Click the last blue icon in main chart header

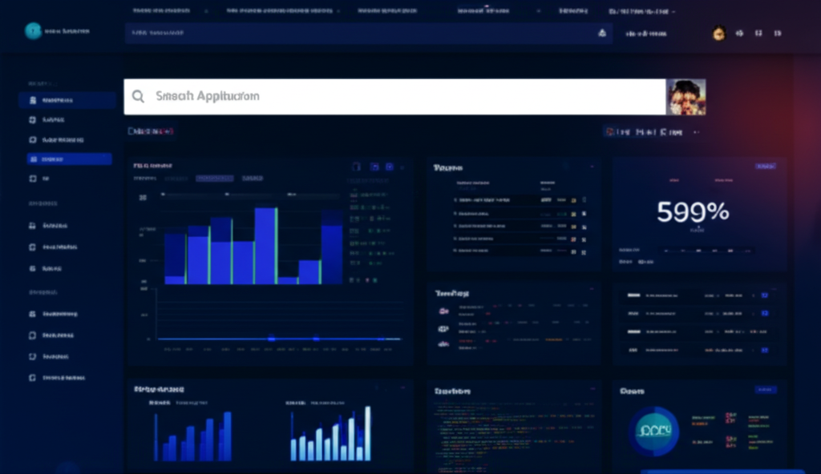(390, 167)
